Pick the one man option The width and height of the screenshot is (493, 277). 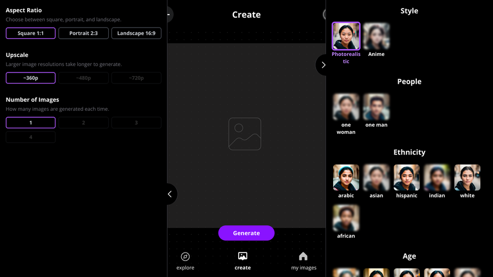coord(376,107)
